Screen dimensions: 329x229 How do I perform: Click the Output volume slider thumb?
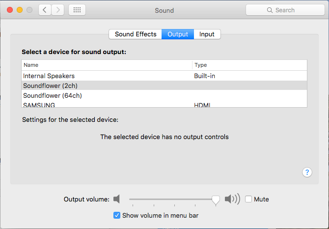tap(216, 200)
